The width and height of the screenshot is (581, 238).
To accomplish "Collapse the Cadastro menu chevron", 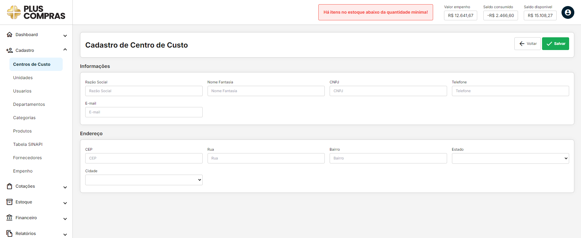I will pyautogui.click(x=65, y=49).
